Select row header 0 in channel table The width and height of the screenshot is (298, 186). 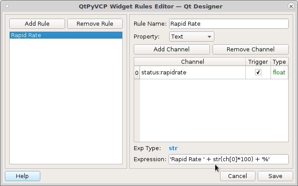[137, 73]
